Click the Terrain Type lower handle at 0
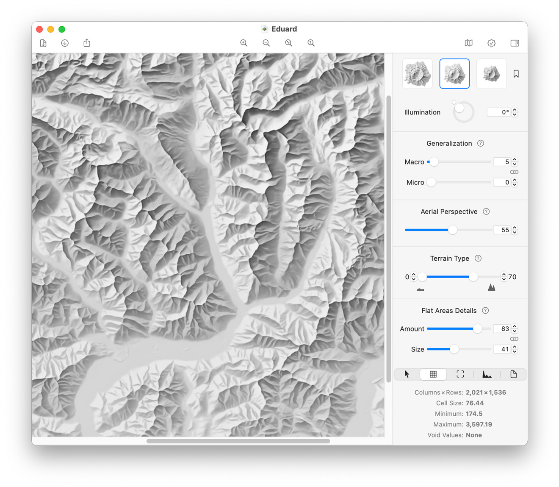 422,277
